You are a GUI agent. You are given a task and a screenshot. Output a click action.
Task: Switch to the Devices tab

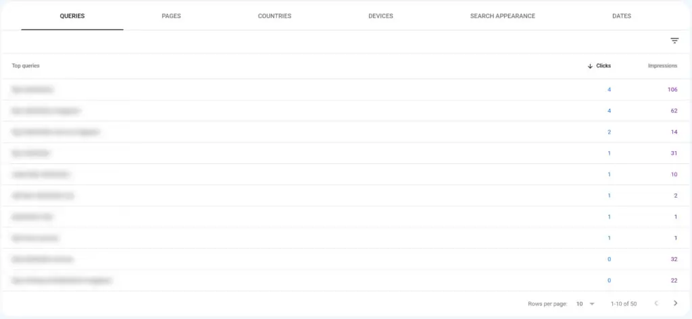pos(380,16)
